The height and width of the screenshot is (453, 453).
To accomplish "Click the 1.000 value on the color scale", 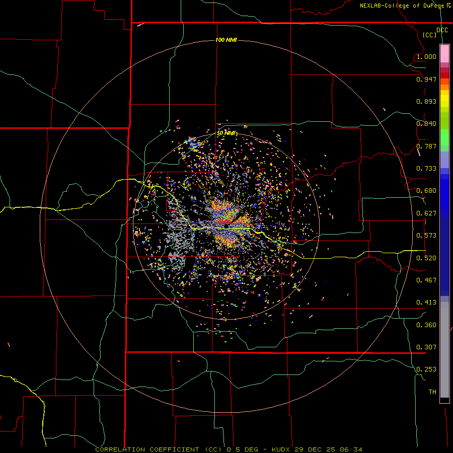I will [x=426, y=56].
